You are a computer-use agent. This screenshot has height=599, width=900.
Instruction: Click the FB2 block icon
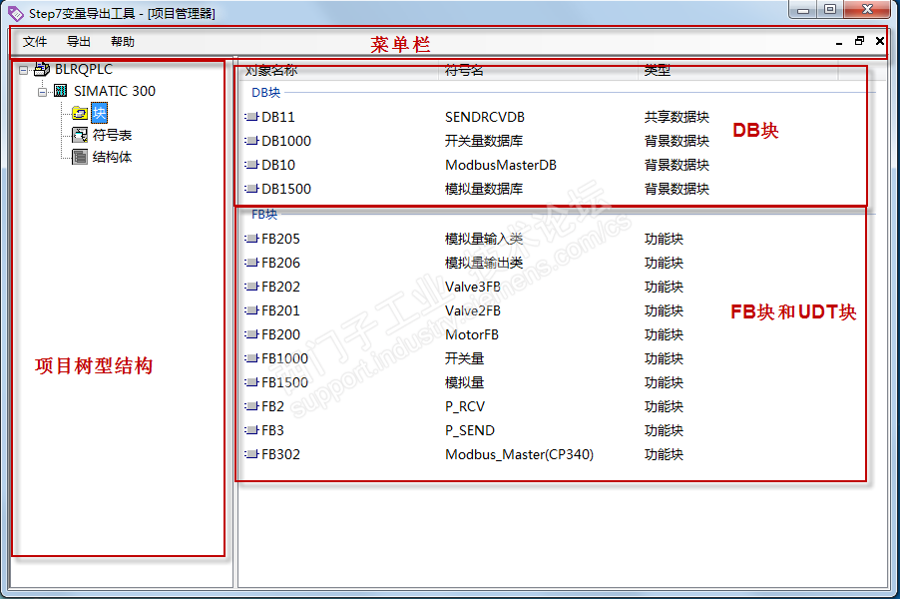[x=251, y=406]
